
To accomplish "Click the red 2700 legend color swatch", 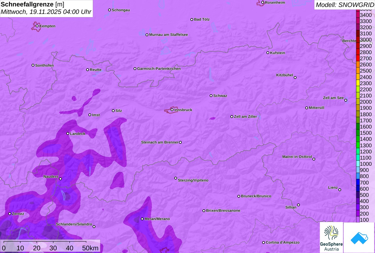I will pos(358,58).
